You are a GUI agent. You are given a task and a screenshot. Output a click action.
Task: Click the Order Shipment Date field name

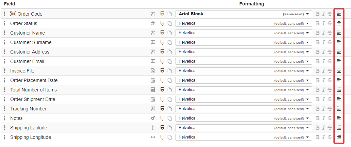[x=33, y=99]
